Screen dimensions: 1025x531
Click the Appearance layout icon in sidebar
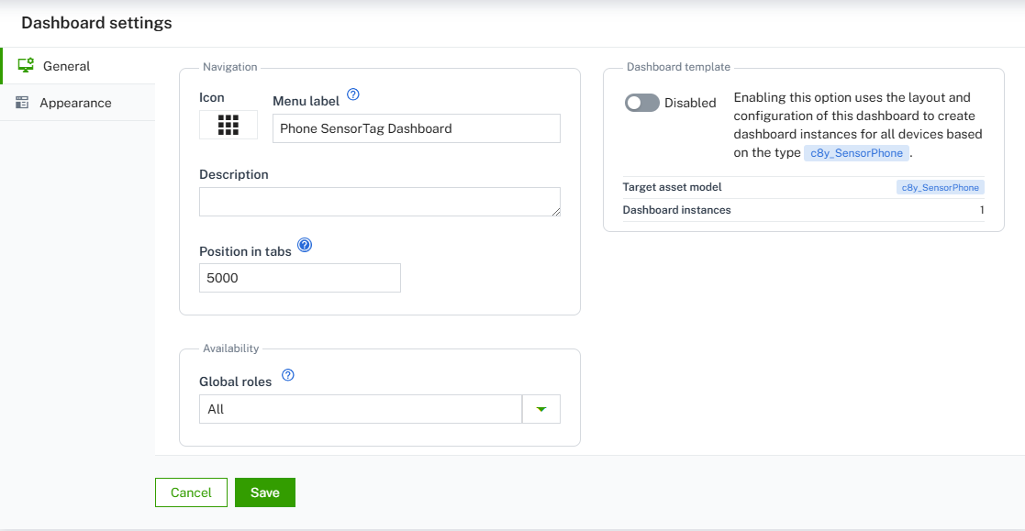[22, 102]
